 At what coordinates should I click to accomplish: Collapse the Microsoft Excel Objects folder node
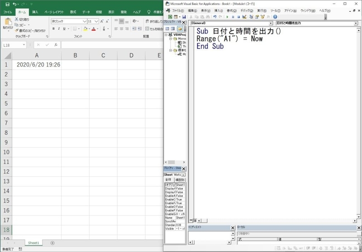(171, 39)
